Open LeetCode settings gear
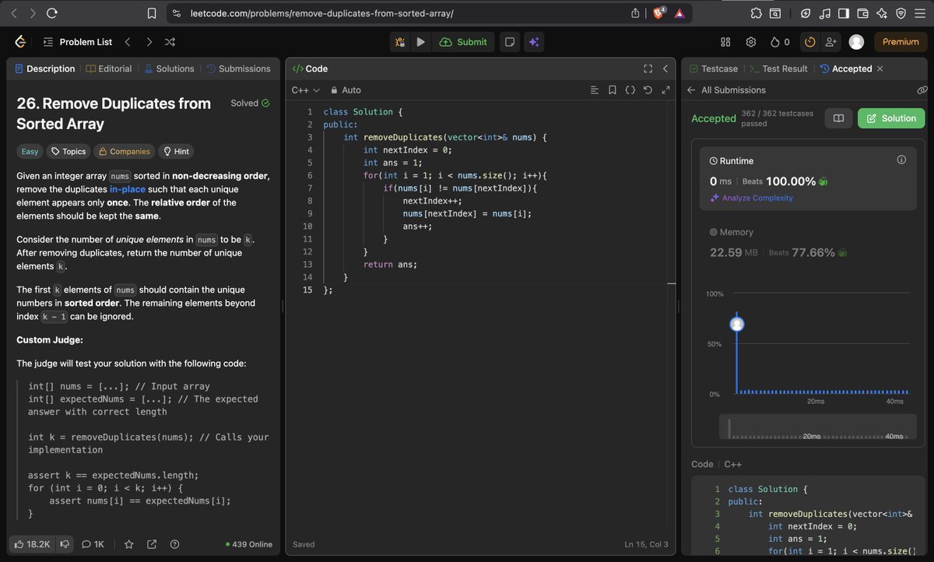The width and height of the screenshot is (934, 562). (x=751, y=42)
